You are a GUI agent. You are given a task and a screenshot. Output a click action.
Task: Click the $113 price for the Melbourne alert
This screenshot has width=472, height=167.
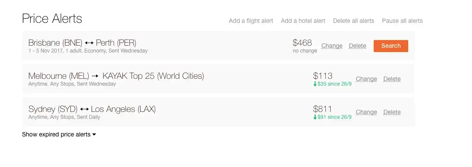[x=323, y=76]
